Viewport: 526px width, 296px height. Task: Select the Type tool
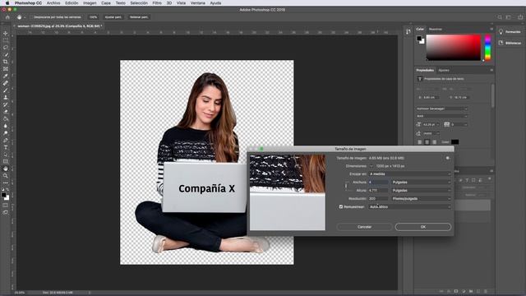6,147
